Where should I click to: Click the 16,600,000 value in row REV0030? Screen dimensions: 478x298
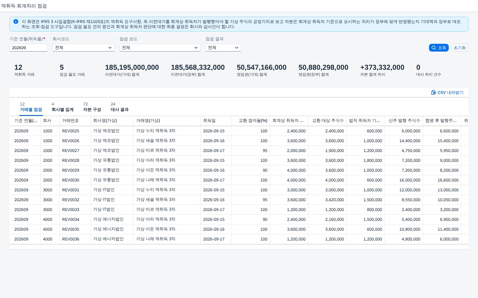448,180
